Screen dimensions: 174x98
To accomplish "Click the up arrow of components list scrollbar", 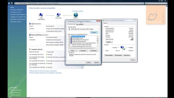I will point(97,36).
